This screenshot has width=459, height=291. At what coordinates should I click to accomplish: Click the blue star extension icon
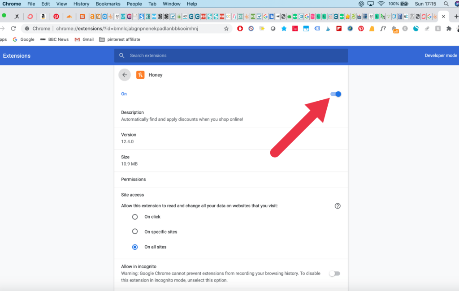(x=284, y=29)
